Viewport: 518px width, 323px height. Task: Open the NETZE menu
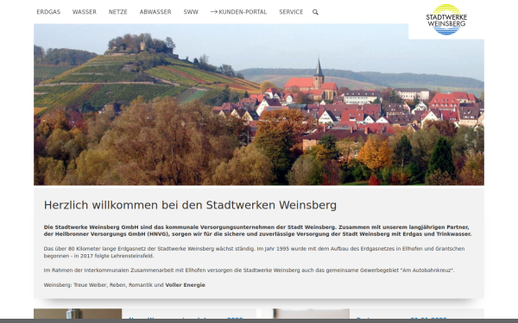pos(118,12)
